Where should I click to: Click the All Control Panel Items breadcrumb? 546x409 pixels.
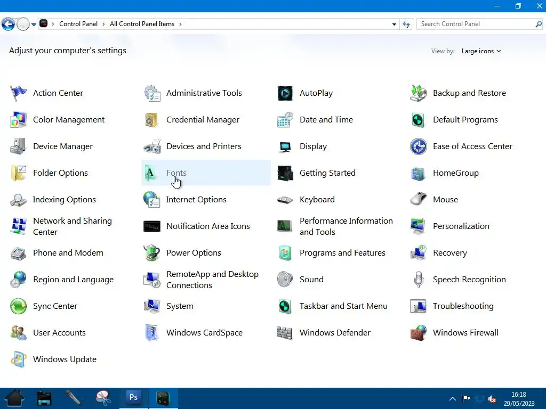tap(142, 24)
